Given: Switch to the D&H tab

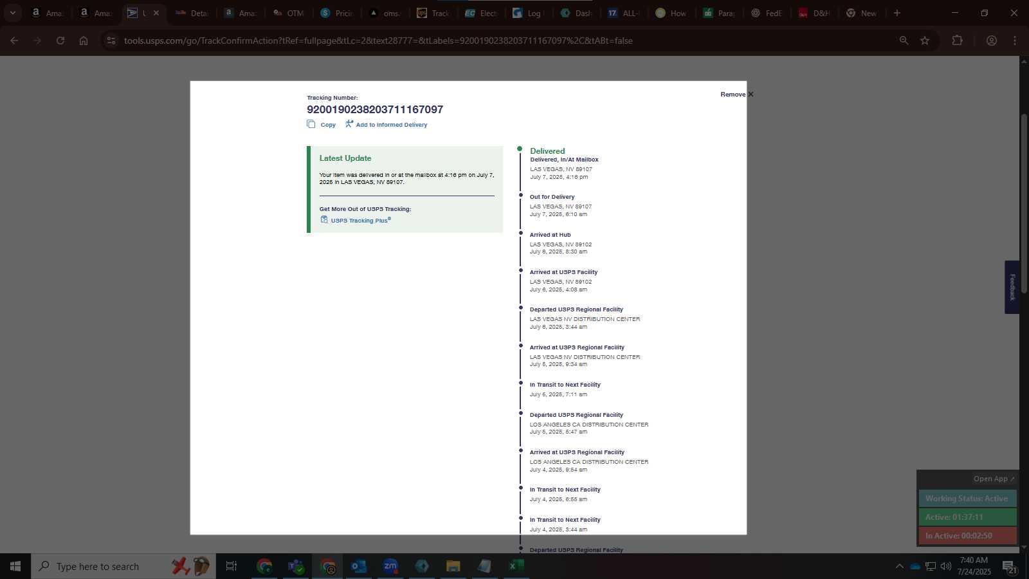Looking at the screenshot, I should pos(815,13).
